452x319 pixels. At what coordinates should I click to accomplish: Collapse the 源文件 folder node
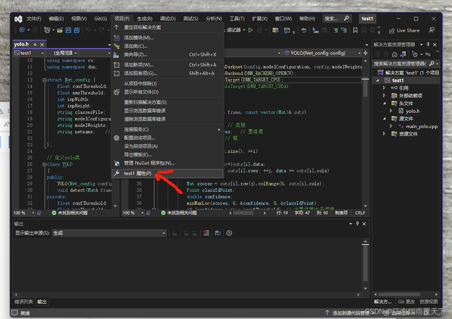click(384, 118)
